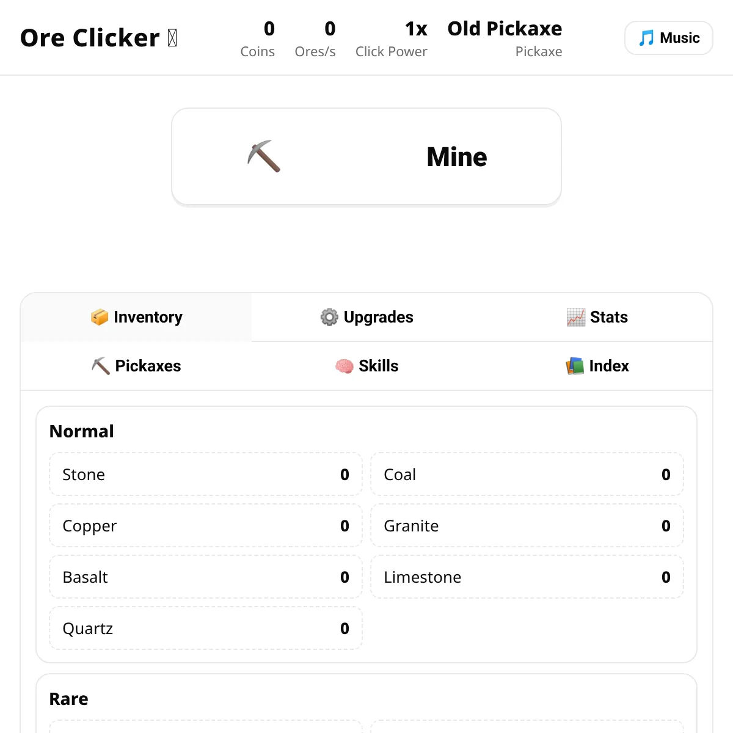Click the Limestone inventory row
733x733 pixels.
point(527,577)
